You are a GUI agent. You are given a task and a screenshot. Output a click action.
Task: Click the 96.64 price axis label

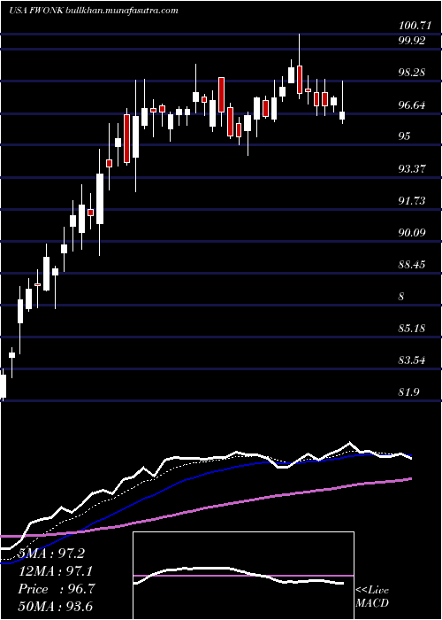(411, 105)
